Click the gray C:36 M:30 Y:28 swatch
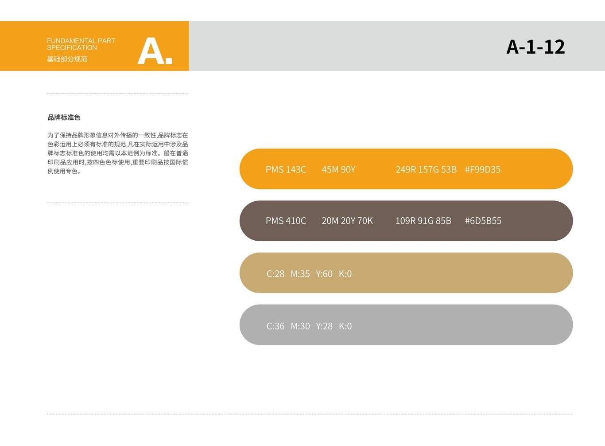This screenshot has height=446, width=605. pyautogui.click(x=406, y=325)
